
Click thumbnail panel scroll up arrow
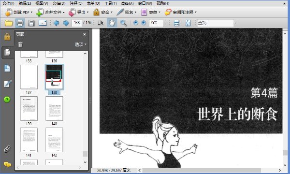[85, 54]
